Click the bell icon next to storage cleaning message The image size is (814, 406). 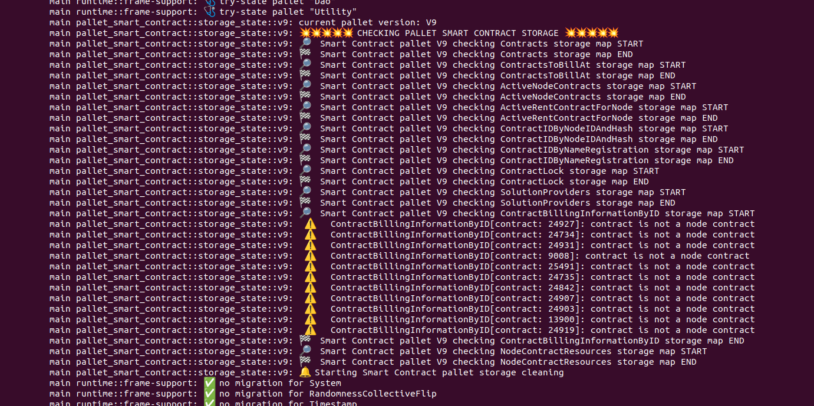[305, 372]
